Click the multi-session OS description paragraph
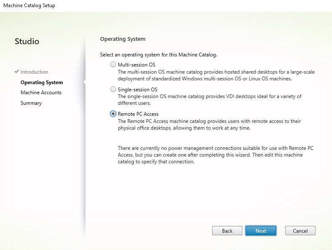Screen dimensions: 332x250 tap(216, 75)
